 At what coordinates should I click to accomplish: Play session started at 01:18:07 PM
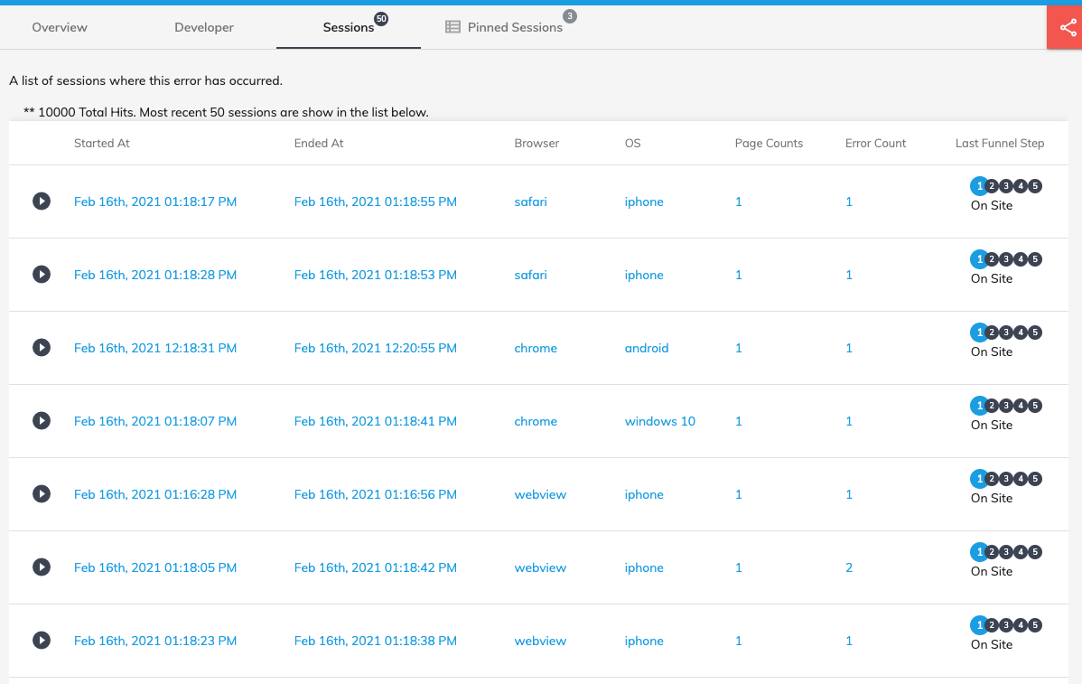pyautogui.click(x=42, y=420)
